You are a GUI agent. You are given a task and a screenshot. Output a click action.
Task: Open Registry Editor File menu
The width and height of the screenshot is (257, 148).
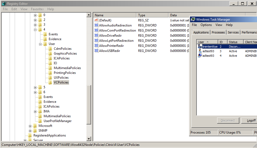(5, 9)
